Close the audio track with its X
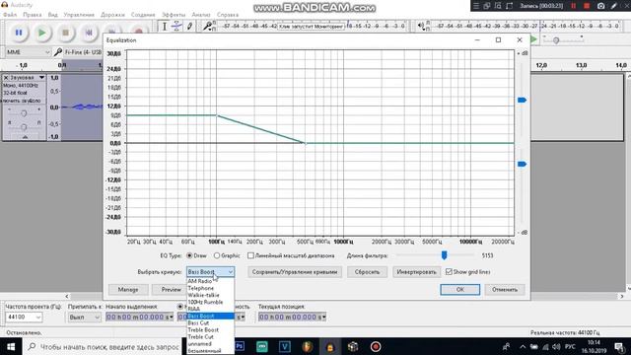The height and width of the screenshot is (355, 631). [x=6, y=77]
